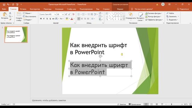Insert a text box shape from gallery
Screen dimensions: 192x108
coord(107,13)
